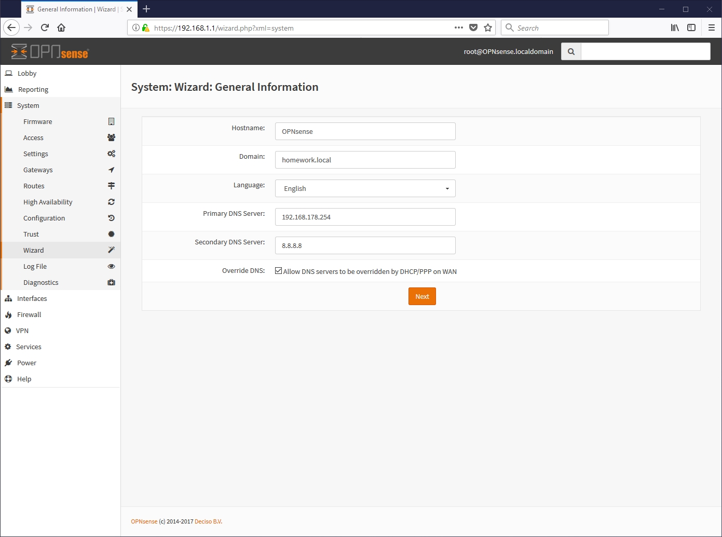Click the High Availability refresh icon
The height and width of the screenshot is (537, 722).
click(x=111, y=202)
